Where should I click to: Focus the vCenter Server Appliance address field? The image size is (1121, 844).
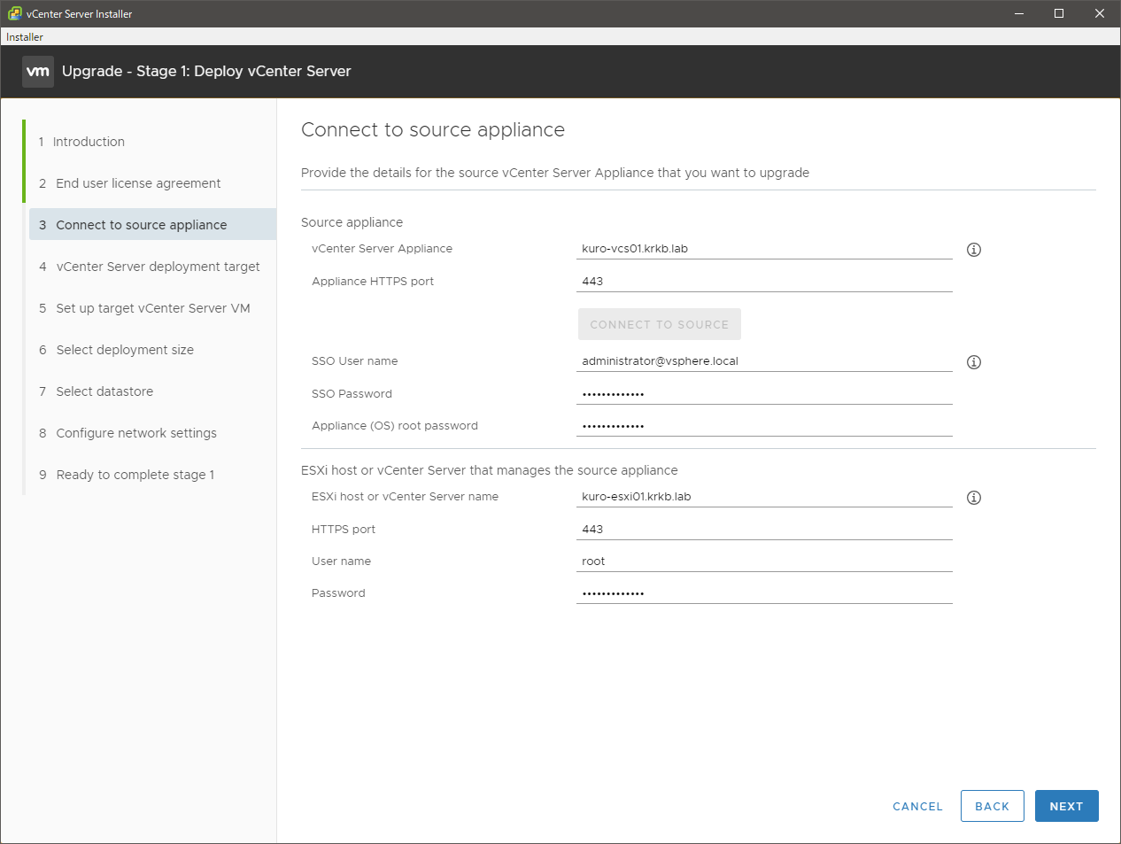(763, 249)
